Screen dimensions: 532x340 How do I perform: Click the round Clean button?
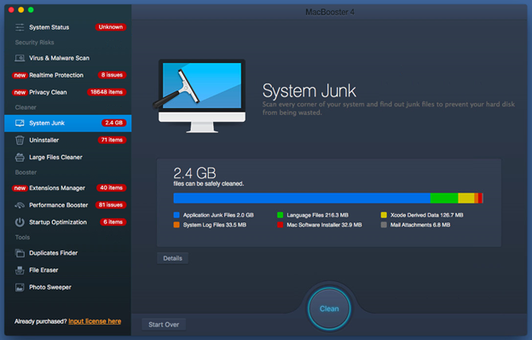(x=329, y=308)
